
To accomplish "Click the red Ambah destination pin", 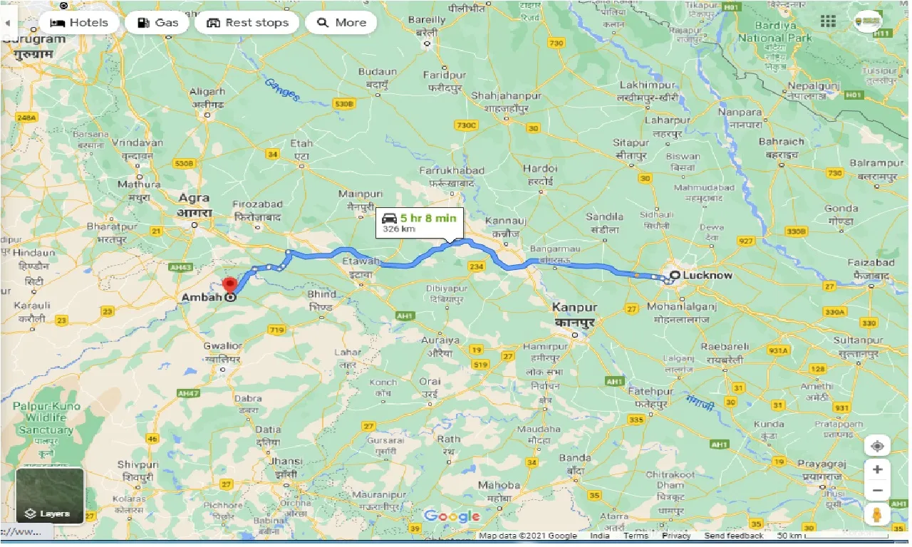I will [x=230, y=286].
